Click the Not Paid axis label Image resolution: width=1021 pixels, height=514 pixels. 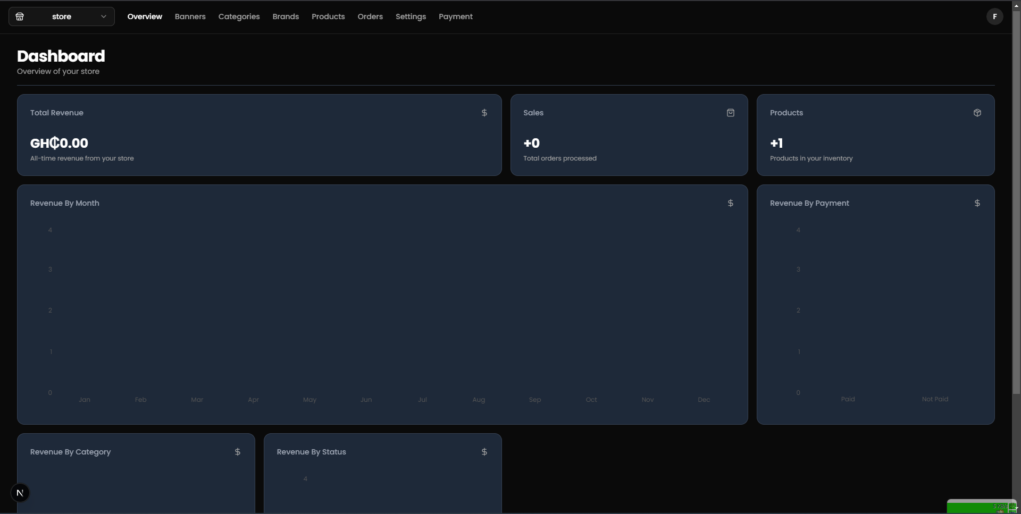click(935, 399)
